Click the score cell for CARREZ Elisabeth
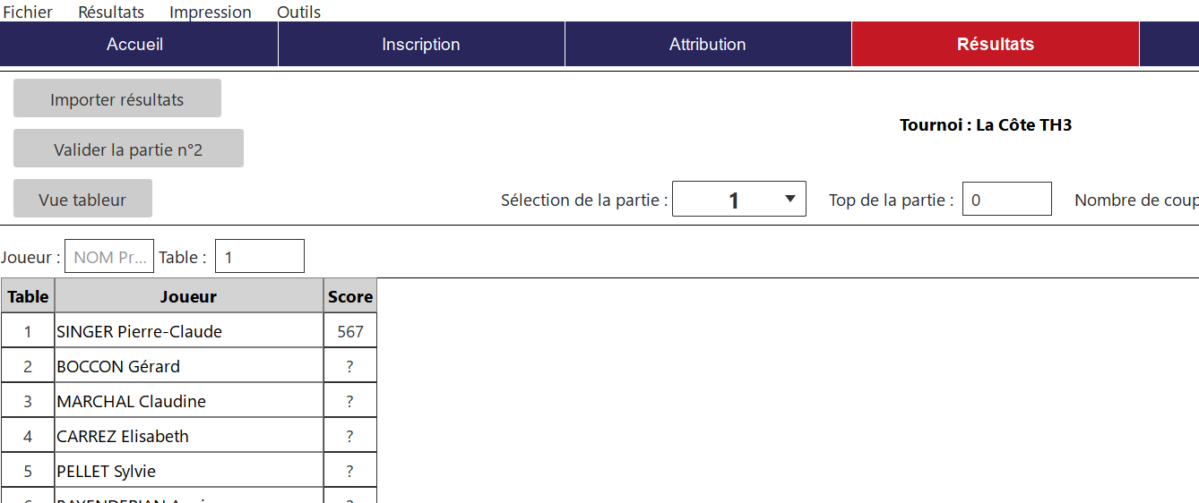This screenshot has height=503, width=1199. click(x=350, y=436)
